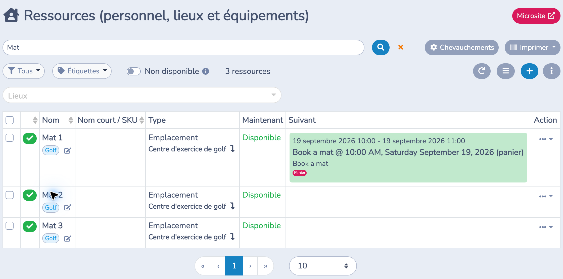Click the Golf tag on Mat 3
This screenshot has width=563, height=279.
pos(51,238)
